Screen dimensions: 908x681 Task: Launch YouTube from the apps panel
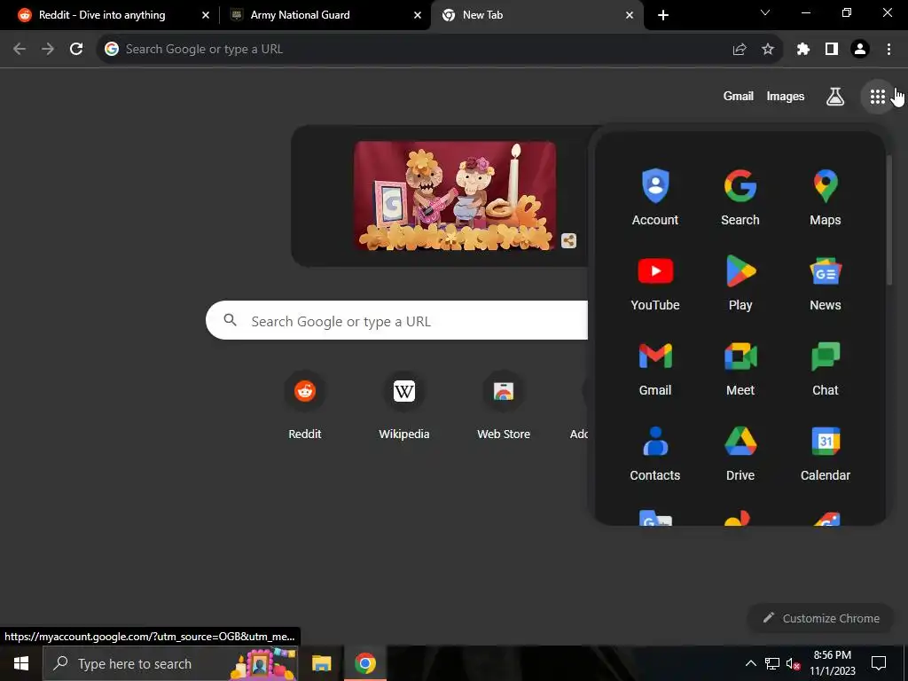655,283
